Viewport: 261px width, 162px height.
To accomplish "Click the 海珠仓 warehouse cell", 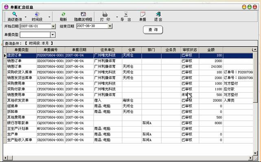I will (x=132, y=101).
